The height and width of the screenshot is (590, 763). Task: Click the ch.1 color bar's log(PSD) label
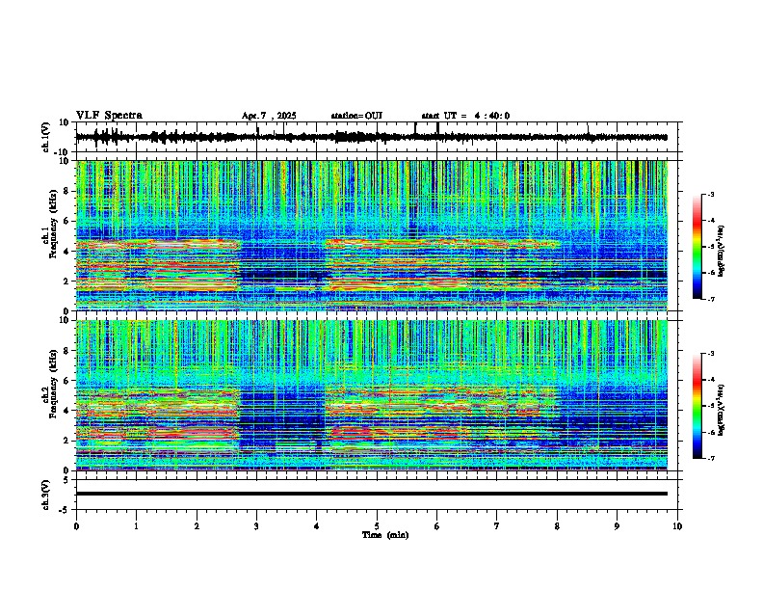722,251
